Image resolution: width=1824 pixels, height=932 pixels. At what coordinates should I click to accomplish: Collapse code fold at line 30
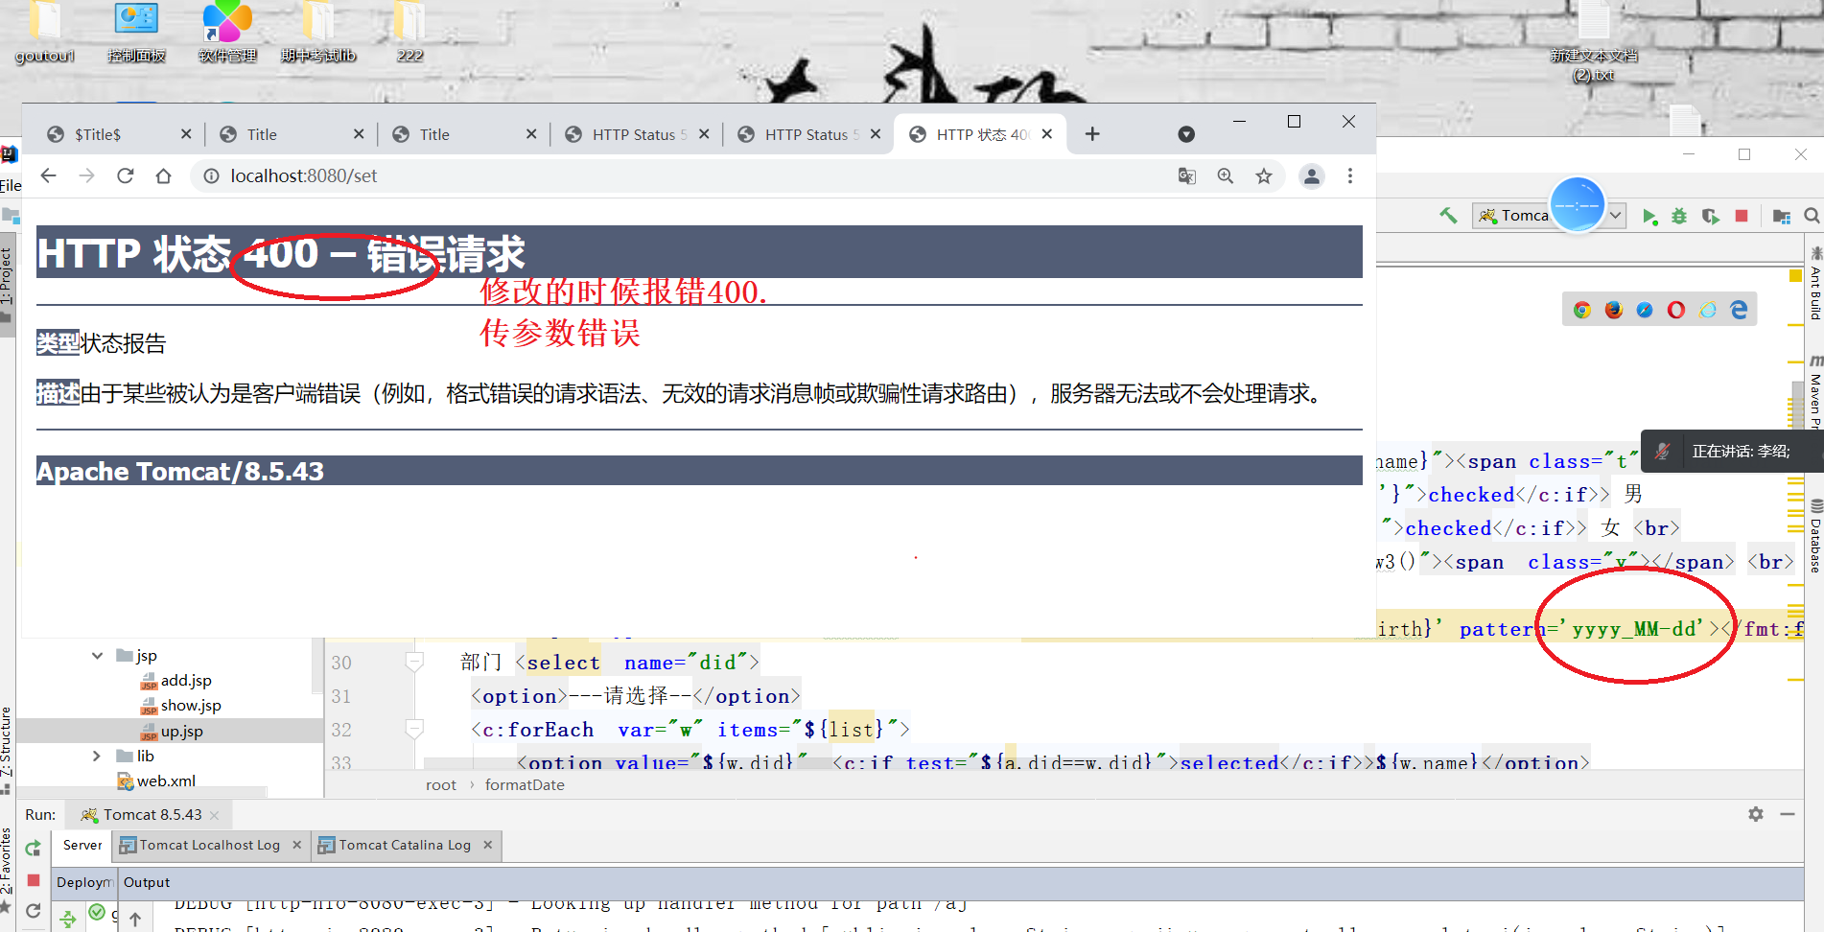(x=414, y=662)
